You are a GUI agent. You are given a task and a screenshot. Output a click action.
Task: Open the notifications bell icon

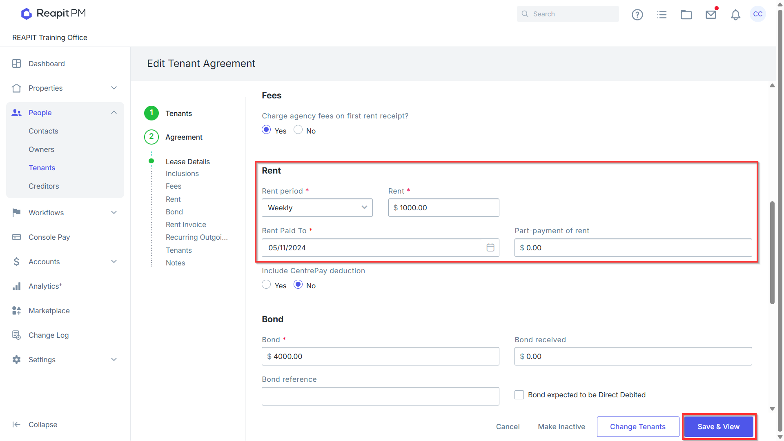(735, 15)
